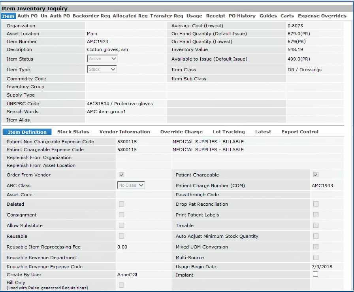Open the Stock Status sub-tab

coord(73,132)
